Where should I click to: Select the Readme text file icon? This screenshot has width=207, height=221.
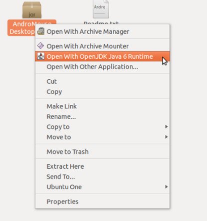101,9
